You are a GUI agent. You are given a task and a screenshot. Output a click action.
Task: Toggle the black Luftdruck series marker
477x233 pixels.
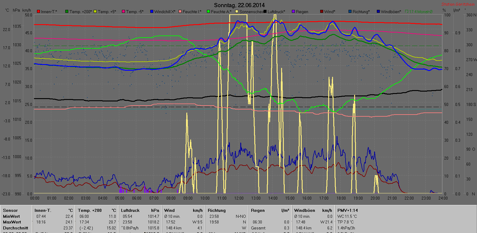(265, 12)
